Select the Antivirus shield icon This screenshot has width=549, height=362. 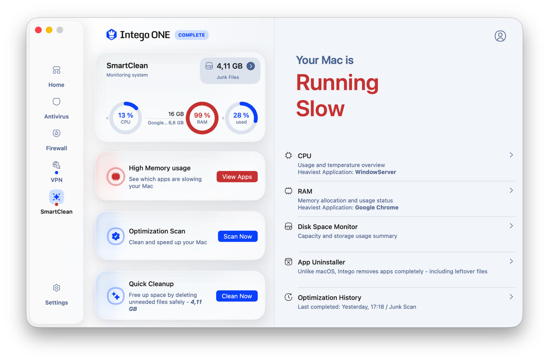point(56,102)
